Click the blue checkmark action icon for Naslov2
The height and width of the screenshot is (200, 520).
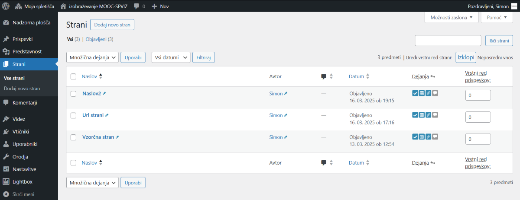pyautogui.click(x=415, y=92)
